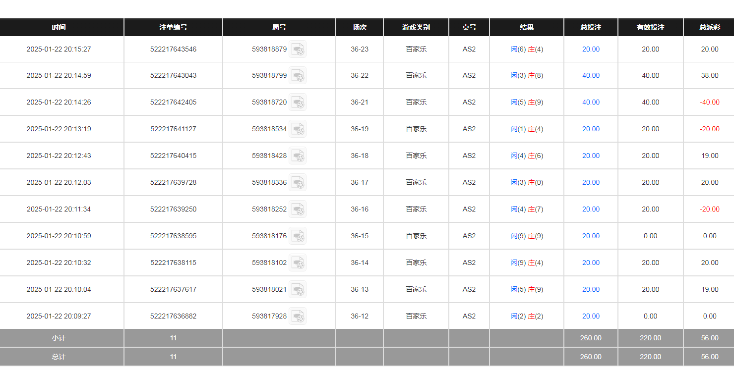Click the replay icon for 593817928
The height and width of the screenshot is (370, 734).
click(x=298, y=317)
